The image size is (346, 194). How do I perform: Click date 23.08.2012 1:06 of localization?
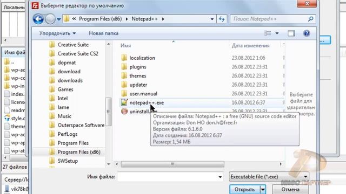click(249, 58)
